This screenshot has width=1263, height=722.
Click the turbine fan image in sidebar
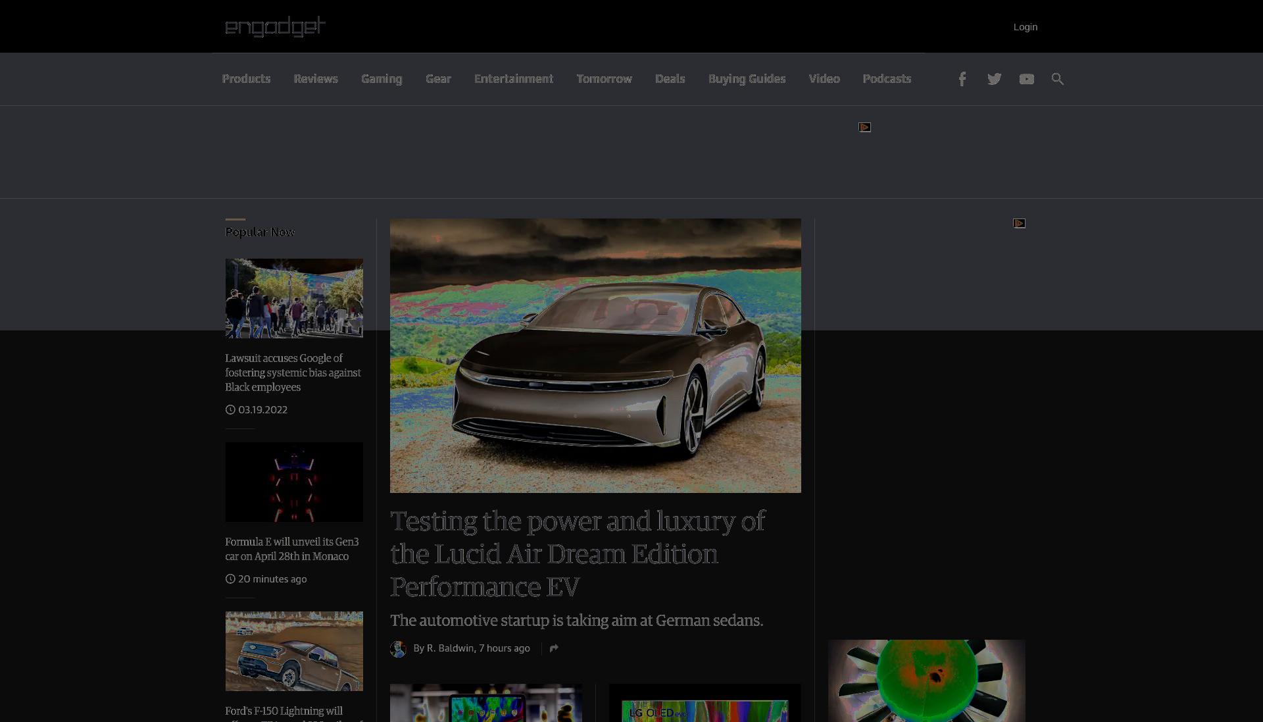coord(926,681)
